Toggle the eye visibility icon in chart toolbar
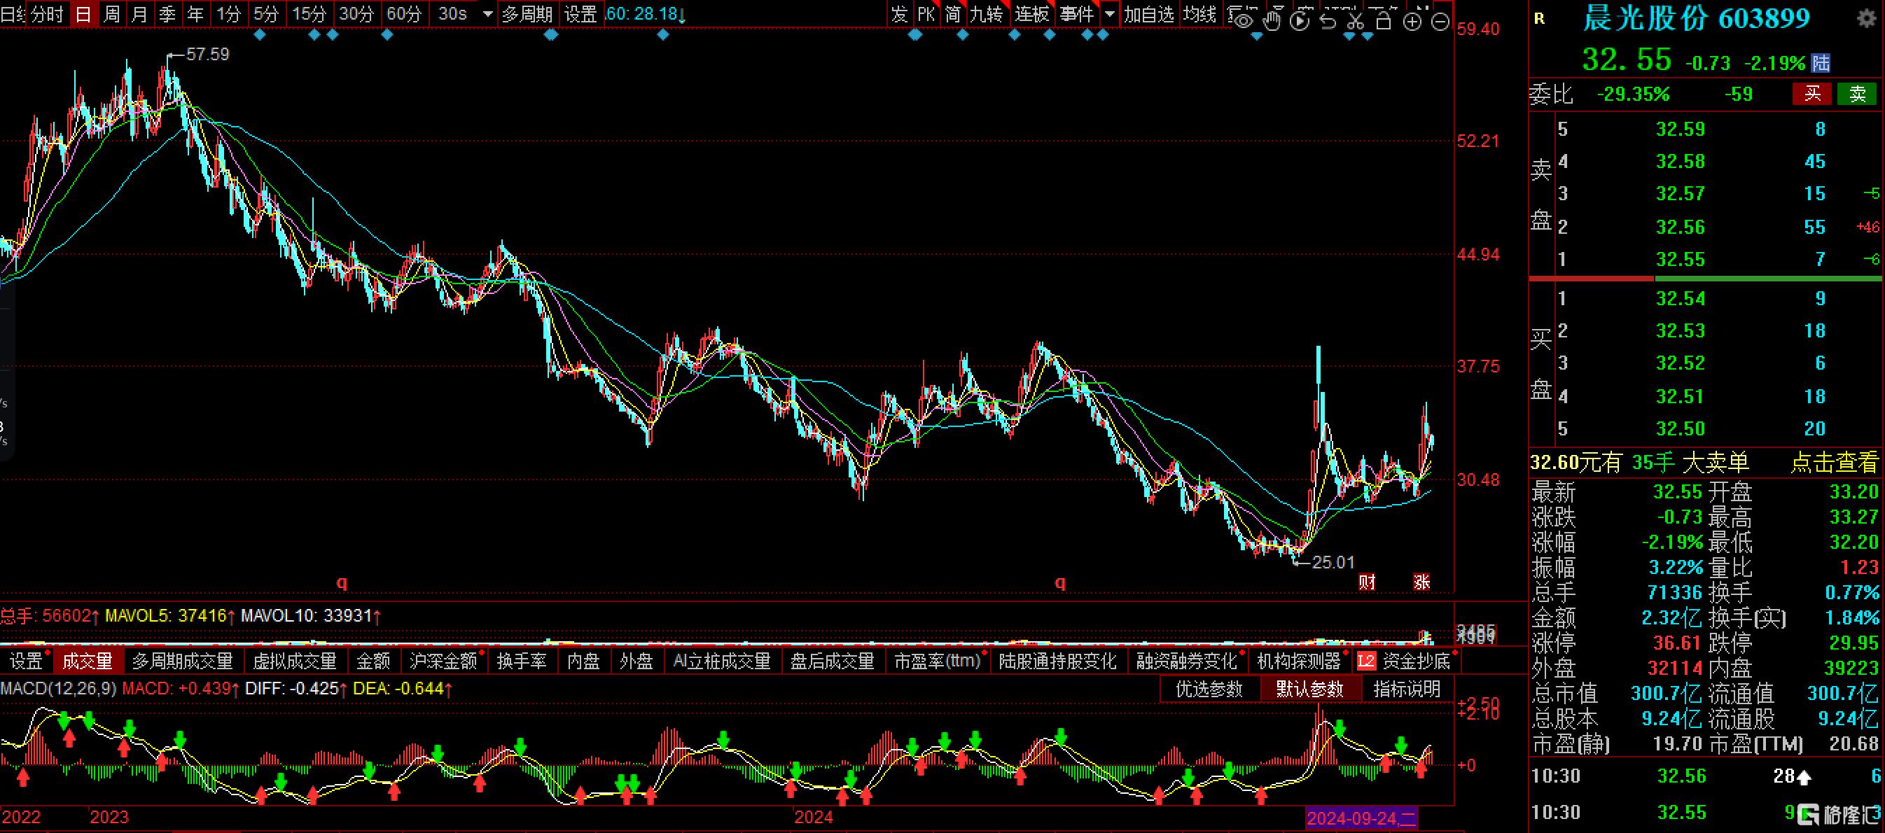The width and height of the screenshot is (1885, 833). [x=1244, y=20]
